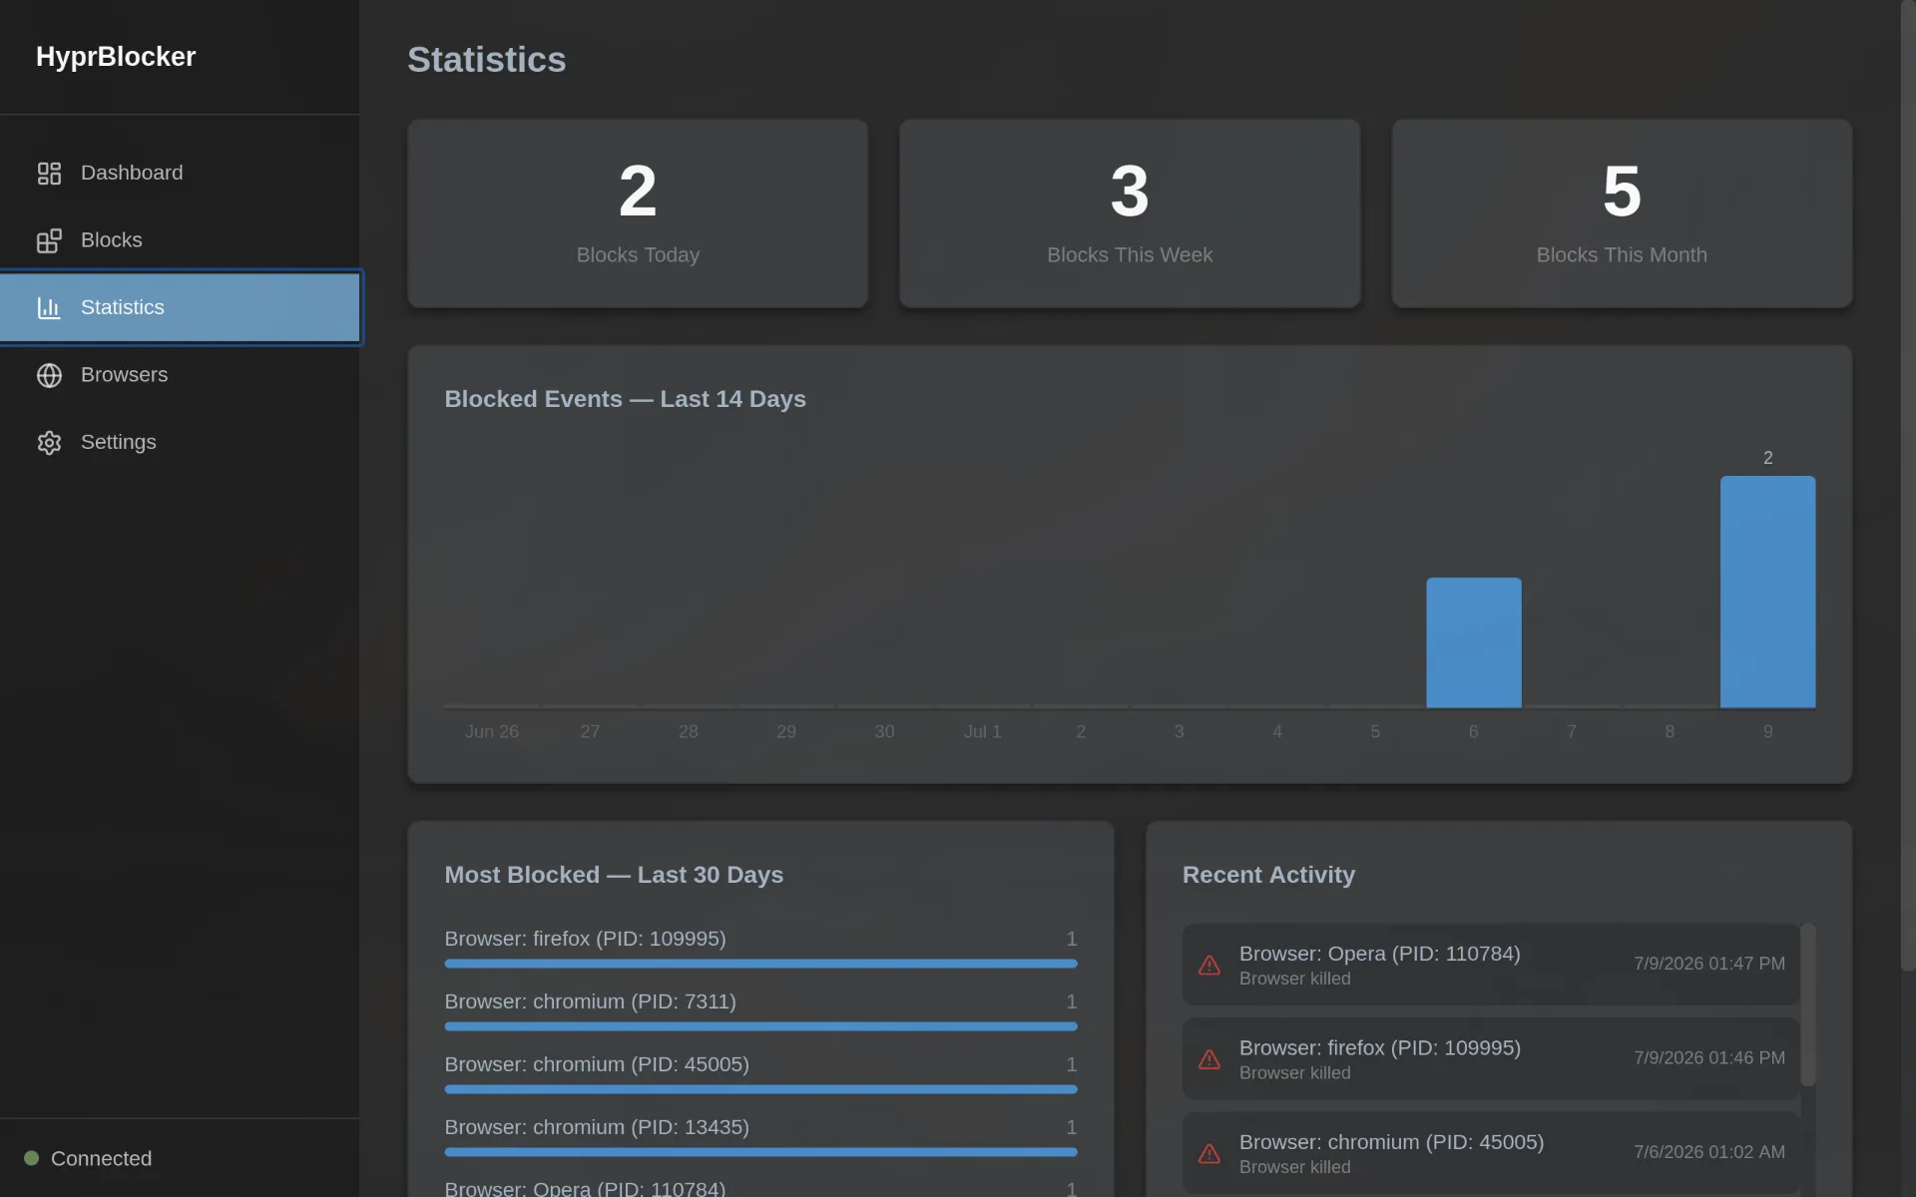Click the Jul 9 bar in chart
The width and height of the screenshot is (1916, 1197).
[1767, 592]
